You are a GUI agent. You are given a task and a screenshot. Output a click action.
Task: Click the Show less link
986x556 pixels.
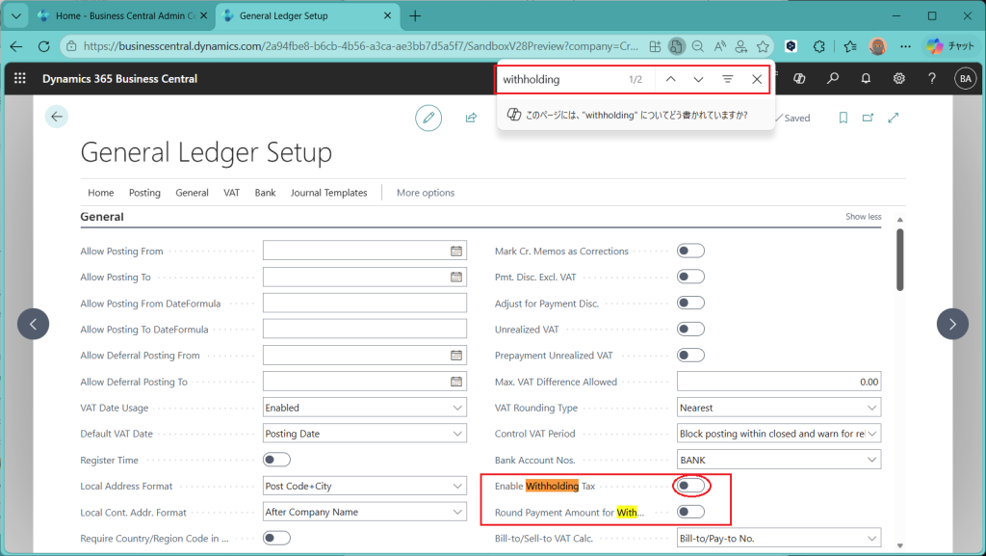coord(863,217)
